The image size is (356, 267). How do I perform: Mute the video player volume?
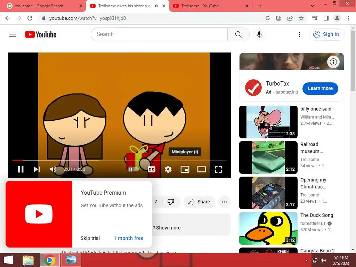[x=53, y=169]
